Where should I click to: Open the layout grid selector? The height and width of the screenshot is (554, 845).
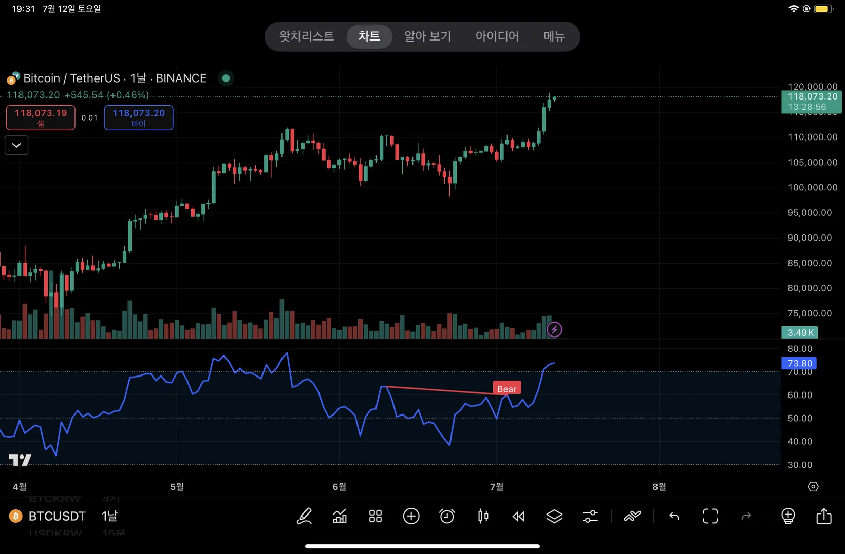click(375, 516)
